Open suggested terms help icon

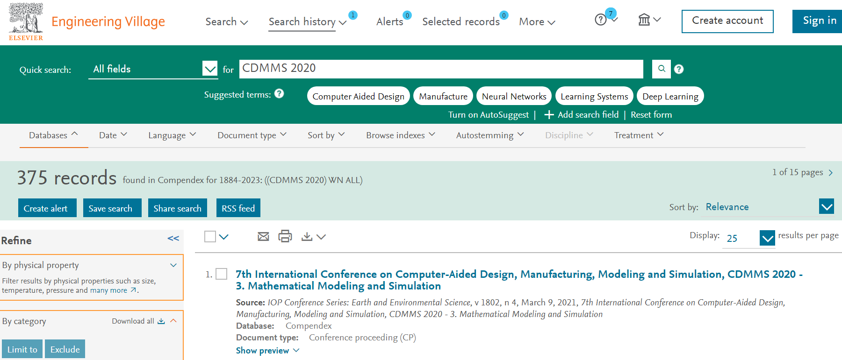point(279,93)
